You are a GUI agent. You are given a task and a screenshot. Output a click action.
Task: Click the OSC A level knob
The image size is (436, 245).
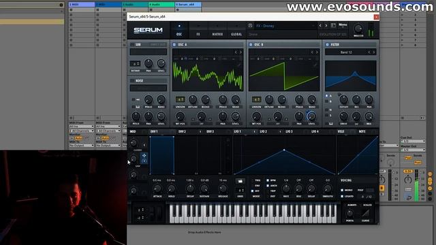tap(235, 116)
